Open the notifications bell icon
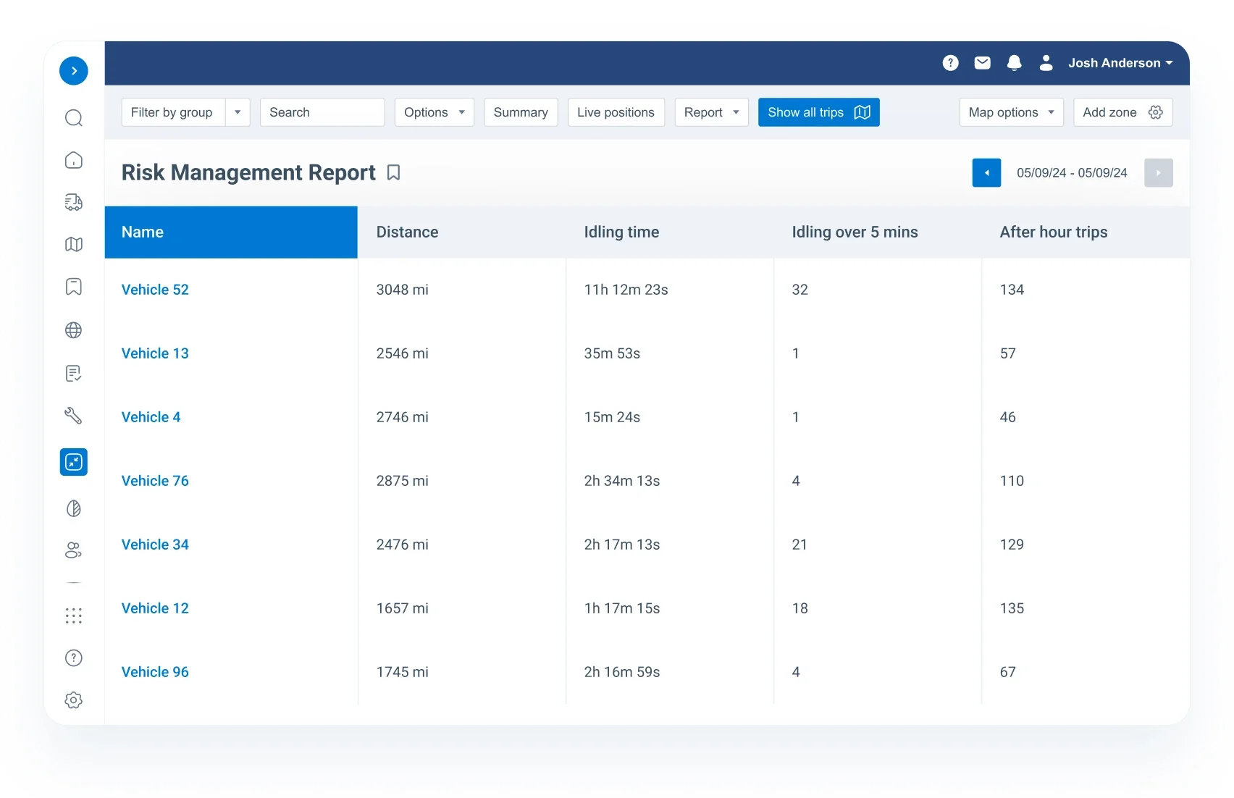This screenshot has width=1234, height=798. tap(1014, 63)
